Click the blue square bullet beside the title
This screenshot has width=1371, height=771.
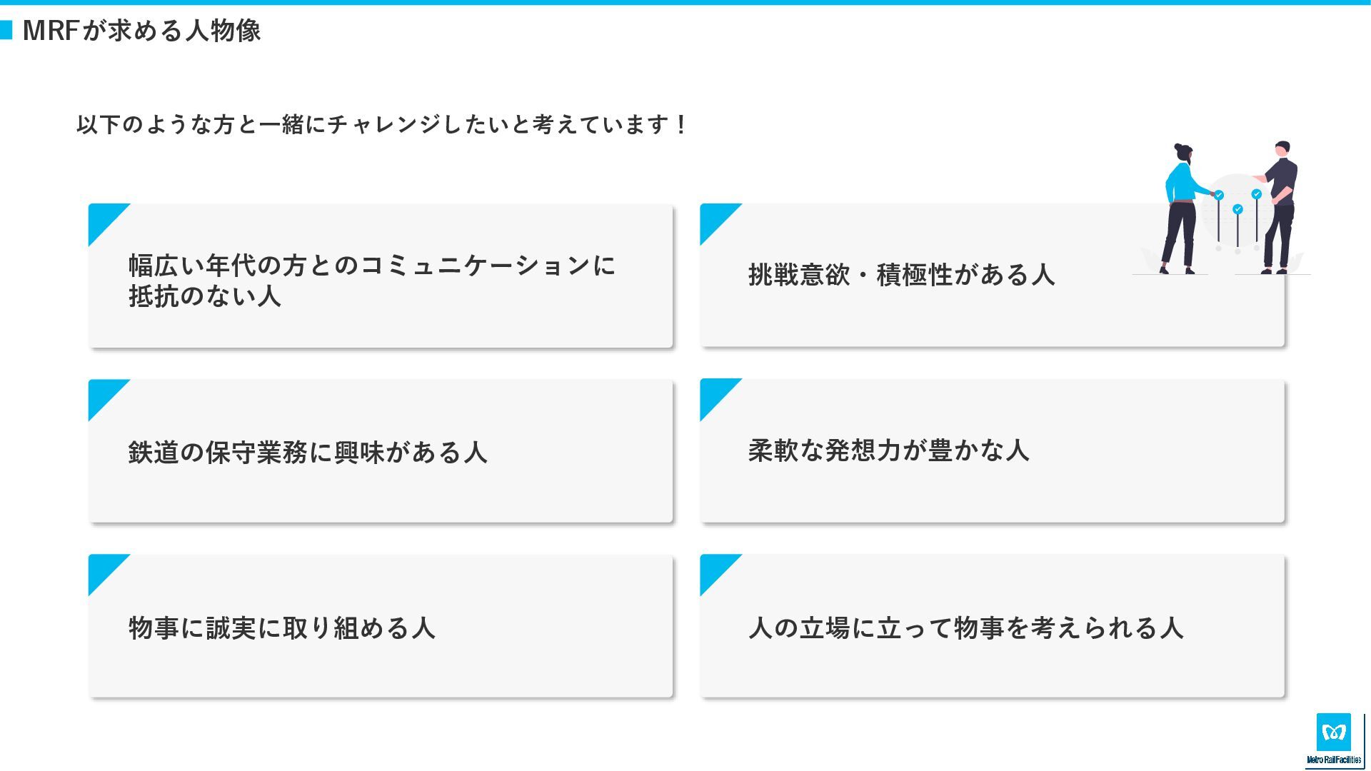(x=6, y=30)
